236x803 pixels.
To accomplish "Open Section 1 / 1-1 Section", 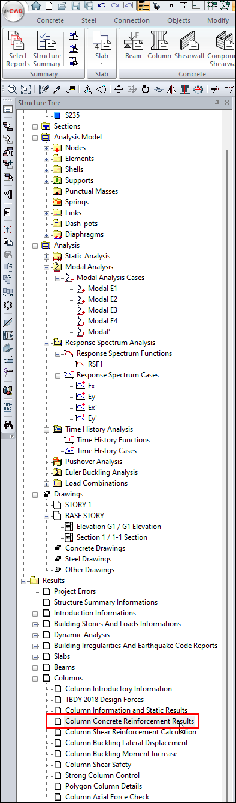I will [111, 537].
